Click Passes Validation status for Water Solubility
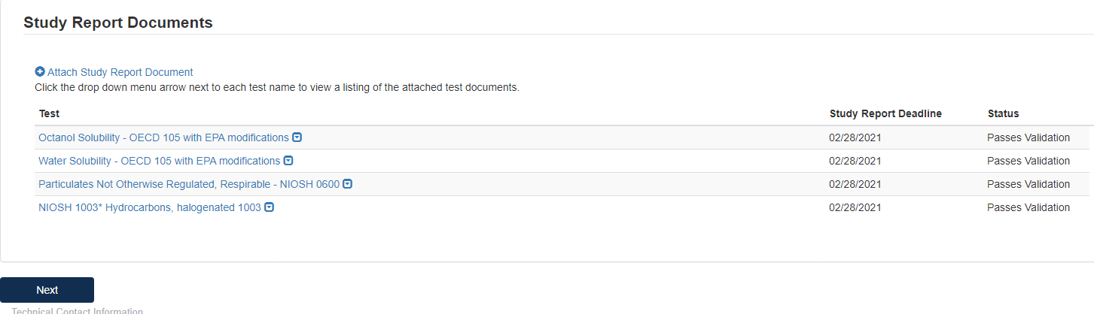The width and height of the screenshot is (1094, 314). (x=1028, y=161)
